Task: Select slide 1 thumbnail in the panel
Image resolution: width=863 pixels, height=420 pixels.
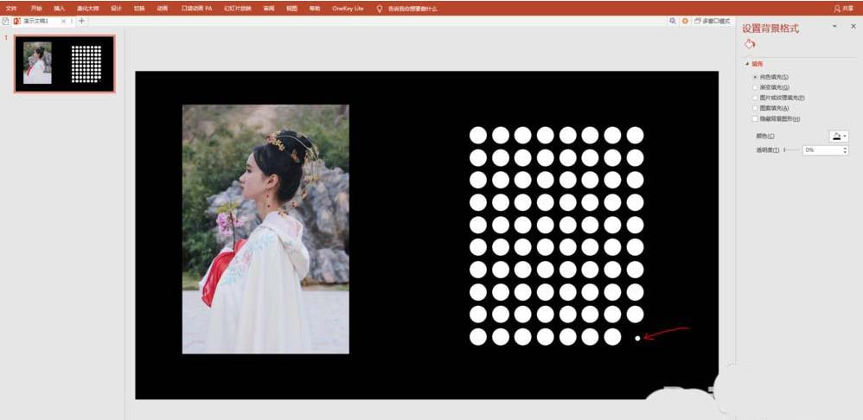Action: pos(64,64)
